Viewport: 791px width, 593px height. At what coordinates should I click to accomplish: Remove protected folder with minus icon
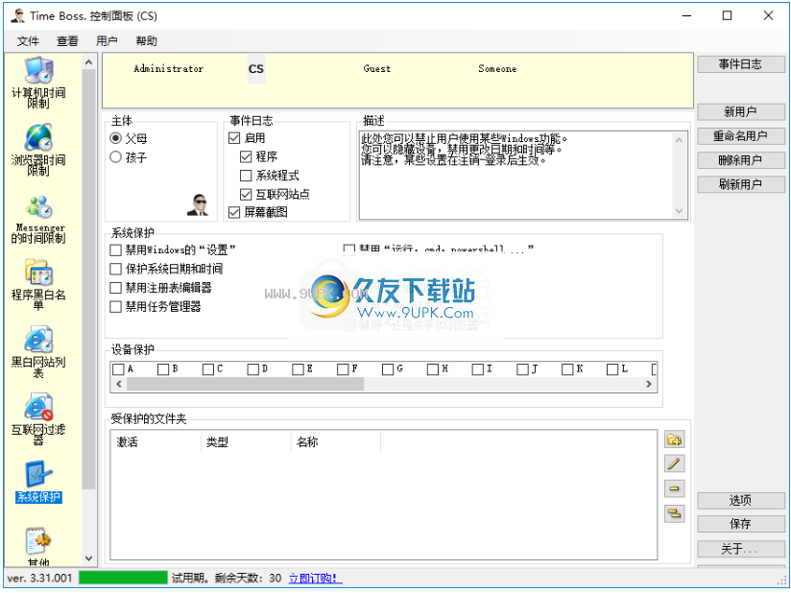674,488
